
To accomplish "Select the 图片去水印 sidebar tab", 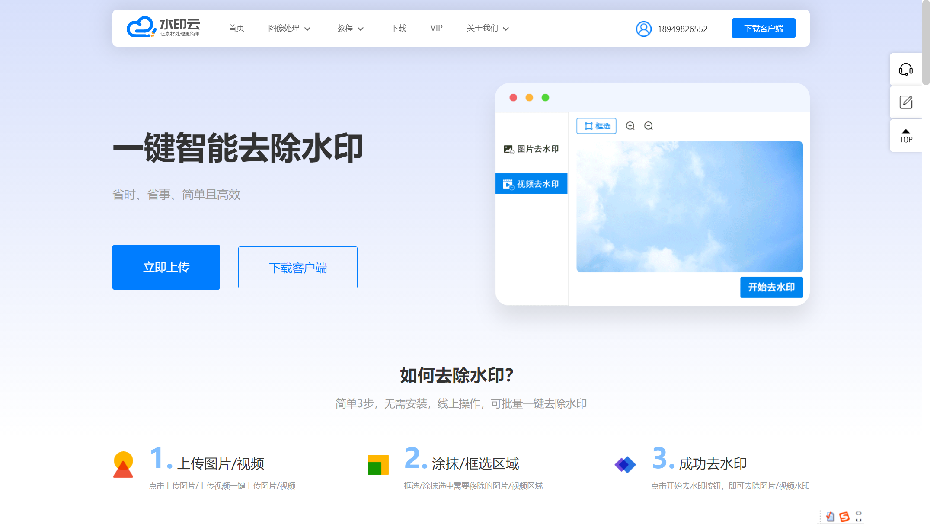I will 531,149.
